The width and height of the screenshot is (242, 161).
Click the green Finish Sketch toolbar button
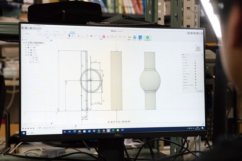[x=148, y=38]
